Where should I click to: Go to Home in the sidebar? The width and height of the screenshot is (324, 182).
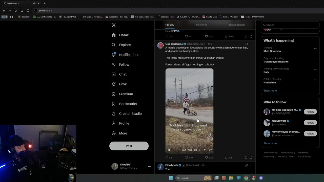coord(120,35)
